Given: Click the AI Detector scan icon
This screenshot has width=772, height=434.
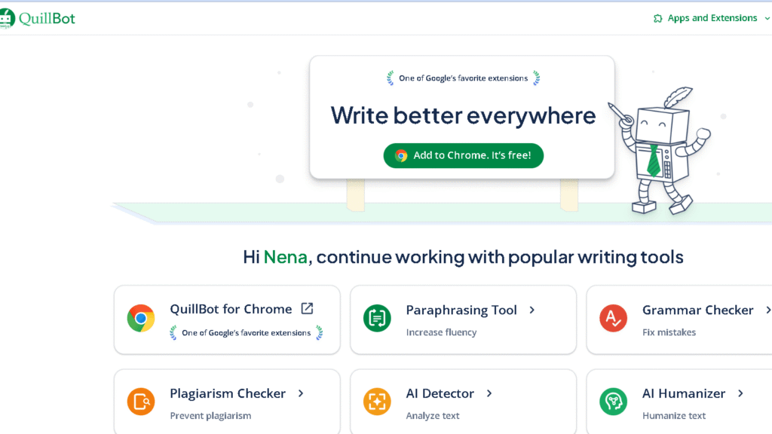Looking at the screenshot, I should pos(377,402).
